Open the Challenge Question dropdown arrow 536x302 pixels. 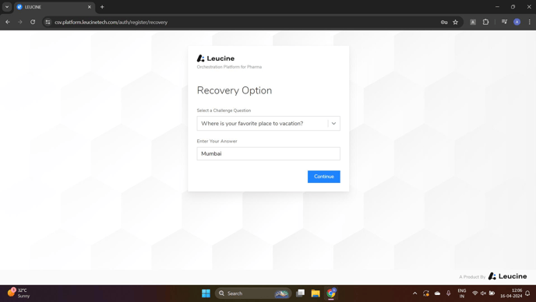pos(333,123)
